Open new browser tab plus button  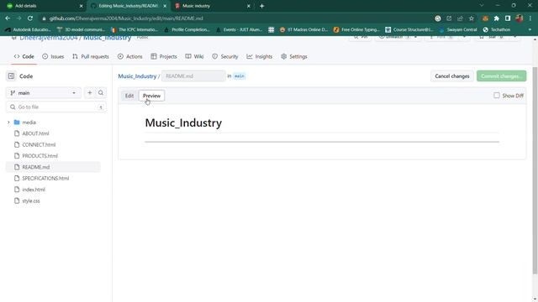coord(261,6)
